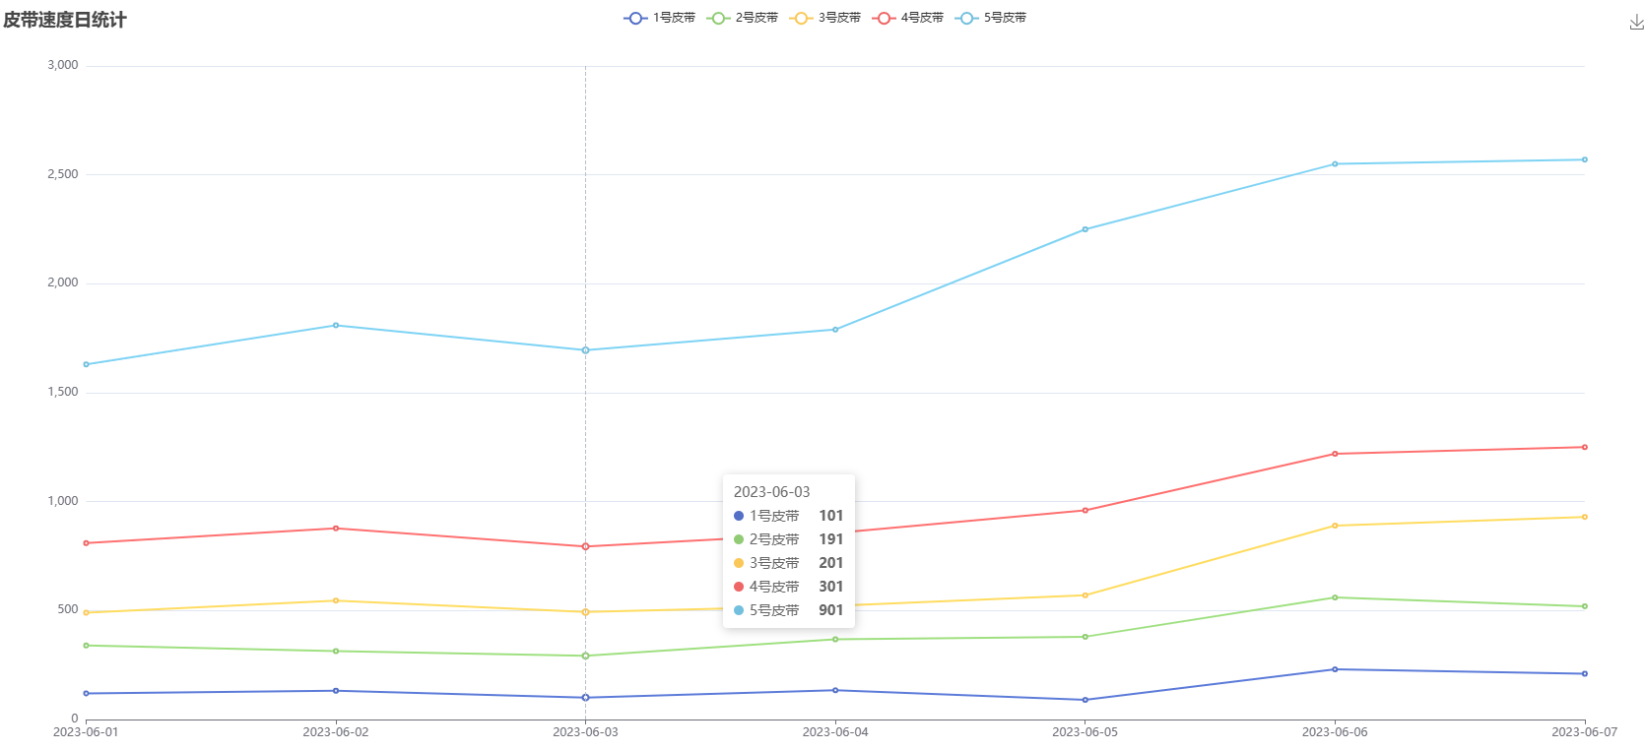The image size is (1644, 751).
Task: Select the 1号皮带 point at 2023-06-01
Action: click(86, 694)
